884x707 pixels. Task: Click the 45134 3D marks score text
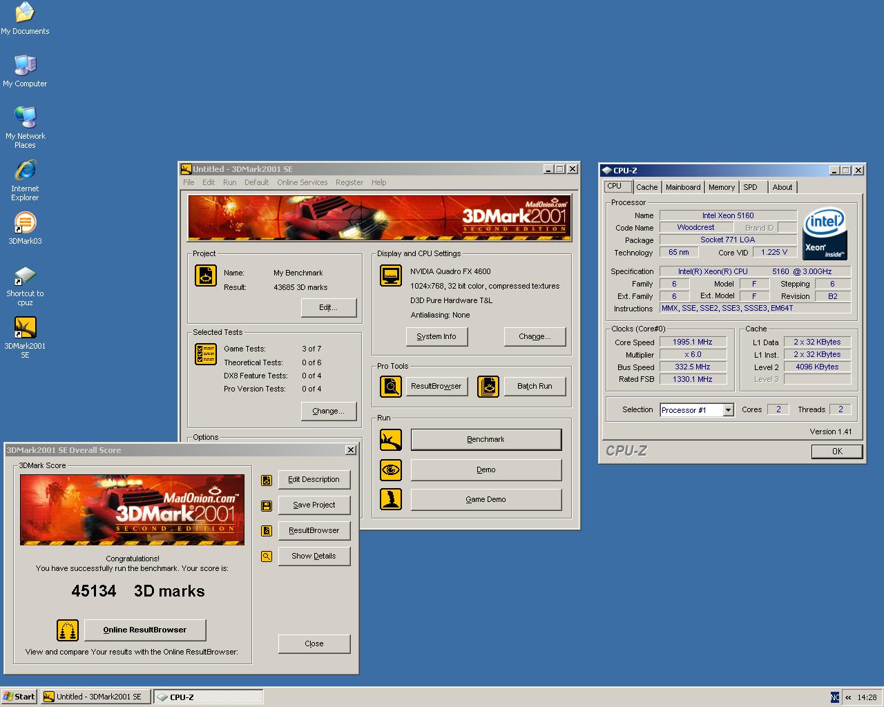(138, 591)
